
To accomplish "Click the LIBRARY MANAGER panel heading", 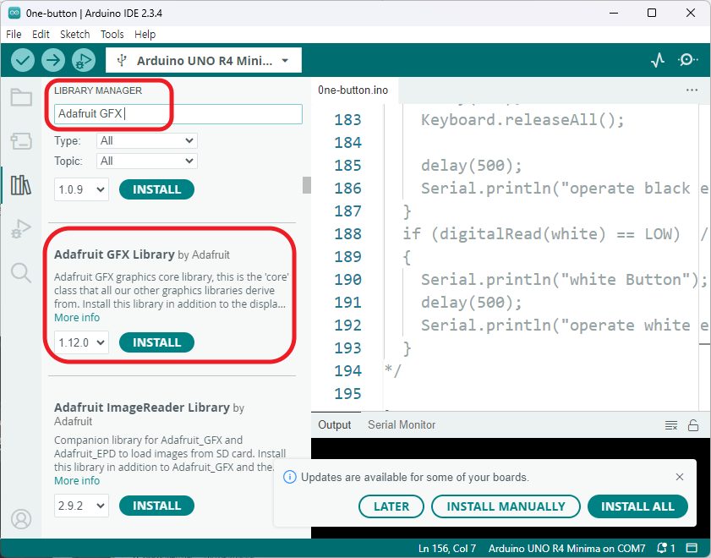I will pos(98,90).
